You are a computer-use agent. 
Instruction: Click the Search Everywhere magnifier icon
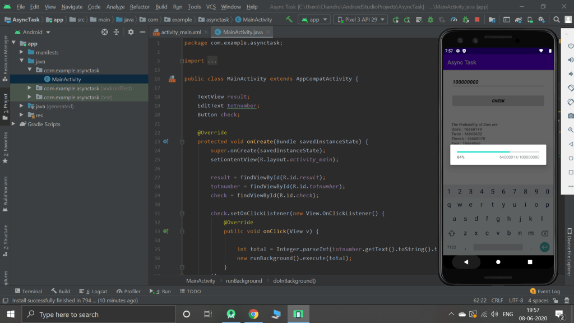point(557,20)
